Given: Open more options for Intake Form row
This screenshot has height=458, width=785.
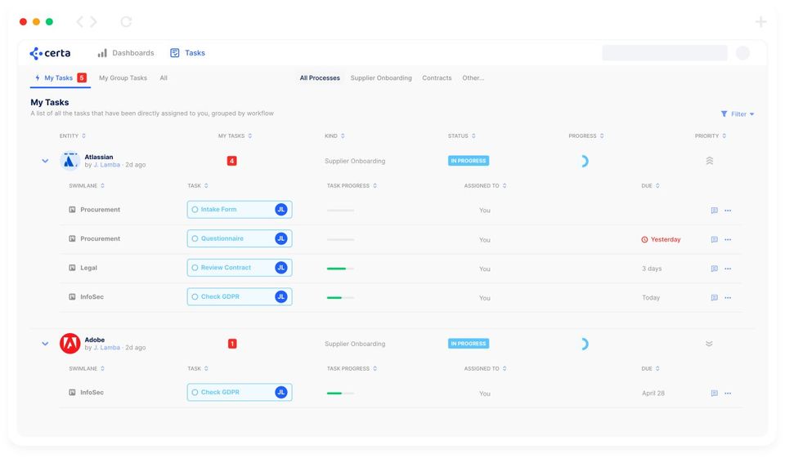Looking at the screenshot, I should coord(728,211).
